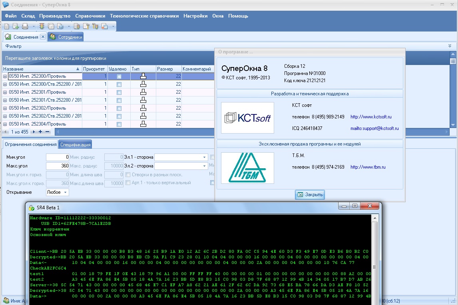Click the Закрыть button in the about dialog
The image size is (458, 305).
coord(310,195)
